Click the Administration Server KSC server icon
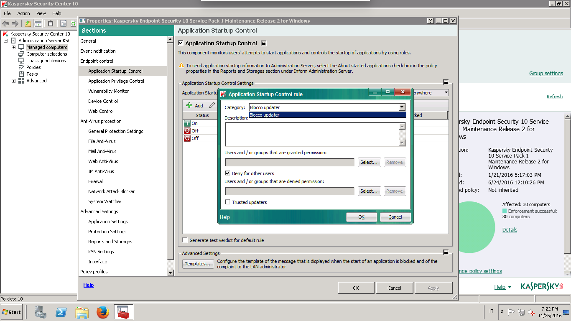571x321 pixels. (x=13, y=41)
